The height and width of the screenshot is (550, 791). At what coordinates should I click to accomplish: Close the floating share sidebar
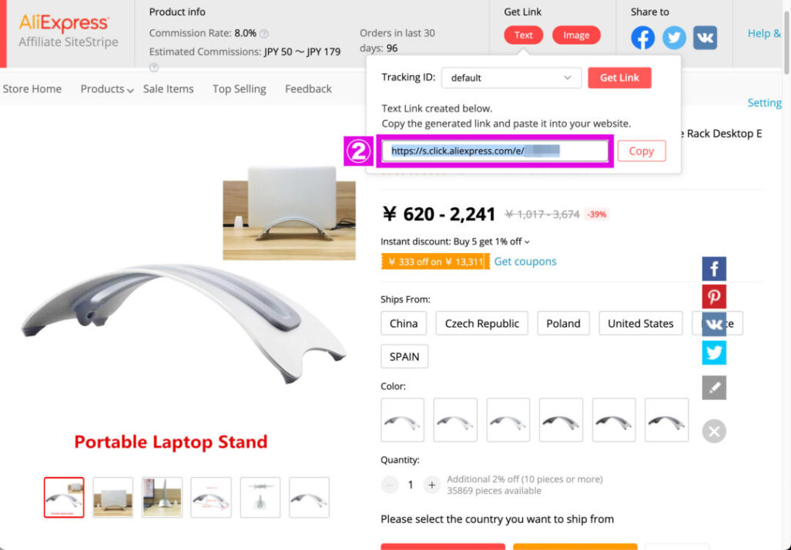pos(714,431)
